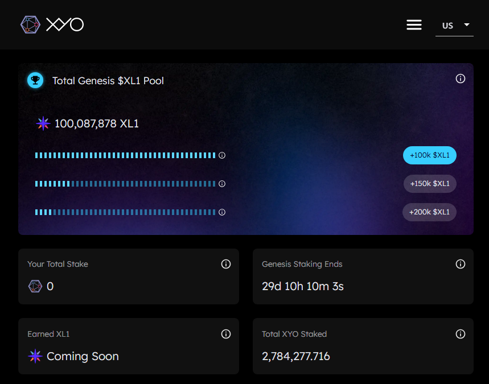Show info for Genesis Staking Ends
The width and height of the screenshot is (489, 384).
pyautogui.click(x=461, y=264)
